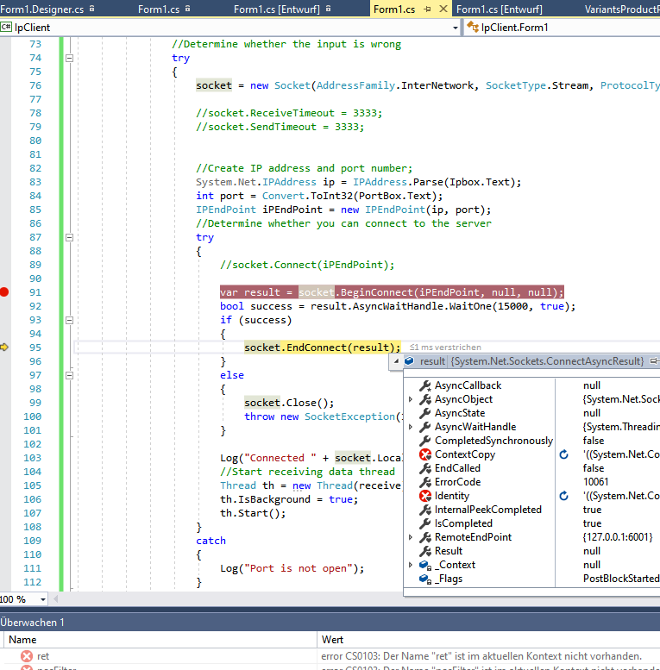Click the Identity error icon

coord(424,496)
